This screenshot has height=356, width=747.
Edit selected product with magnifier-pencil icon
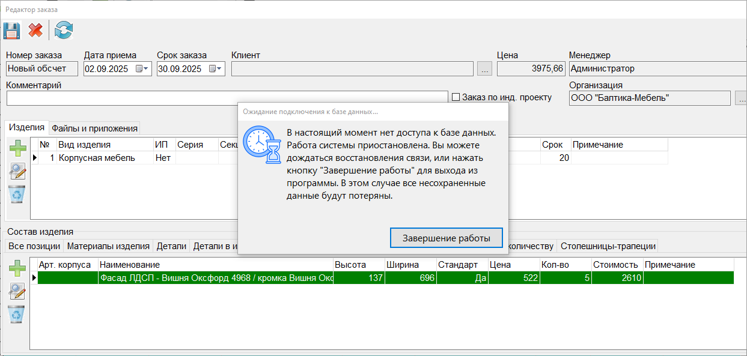(17, 171)
